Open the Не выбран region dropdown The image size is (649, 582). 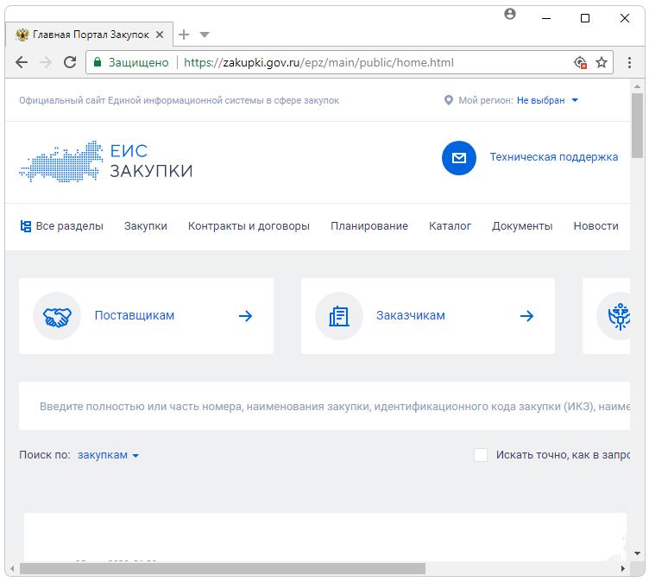[547, 100]
